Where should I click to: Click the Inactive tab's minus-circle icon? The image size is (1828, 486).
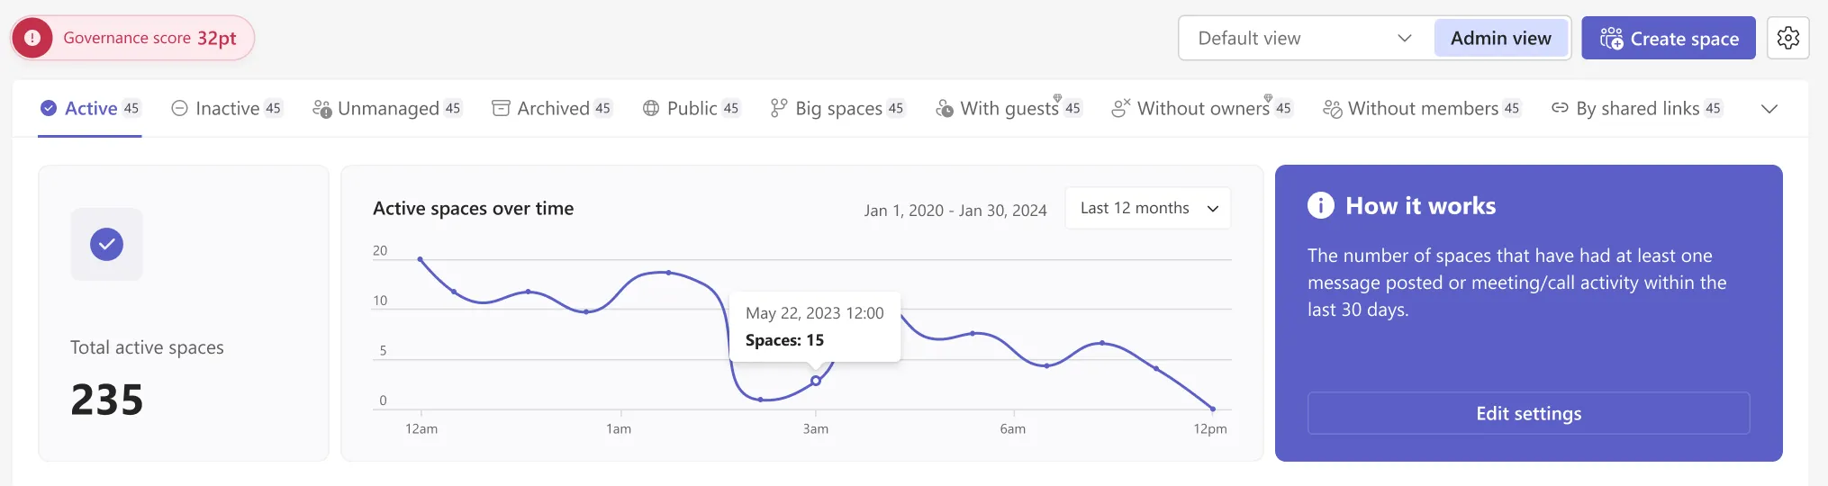tap(179, 108)
